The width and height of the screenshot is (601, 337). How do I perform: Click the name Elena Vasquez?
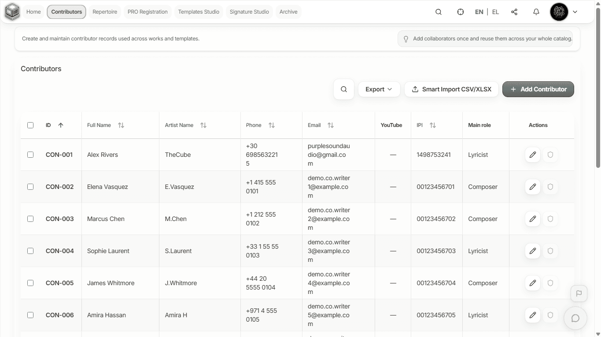point(107,187)
